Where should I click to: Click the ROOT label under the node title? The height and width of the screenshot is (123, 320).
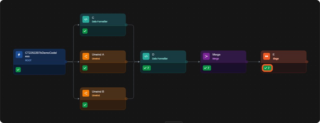coord(28,60)
